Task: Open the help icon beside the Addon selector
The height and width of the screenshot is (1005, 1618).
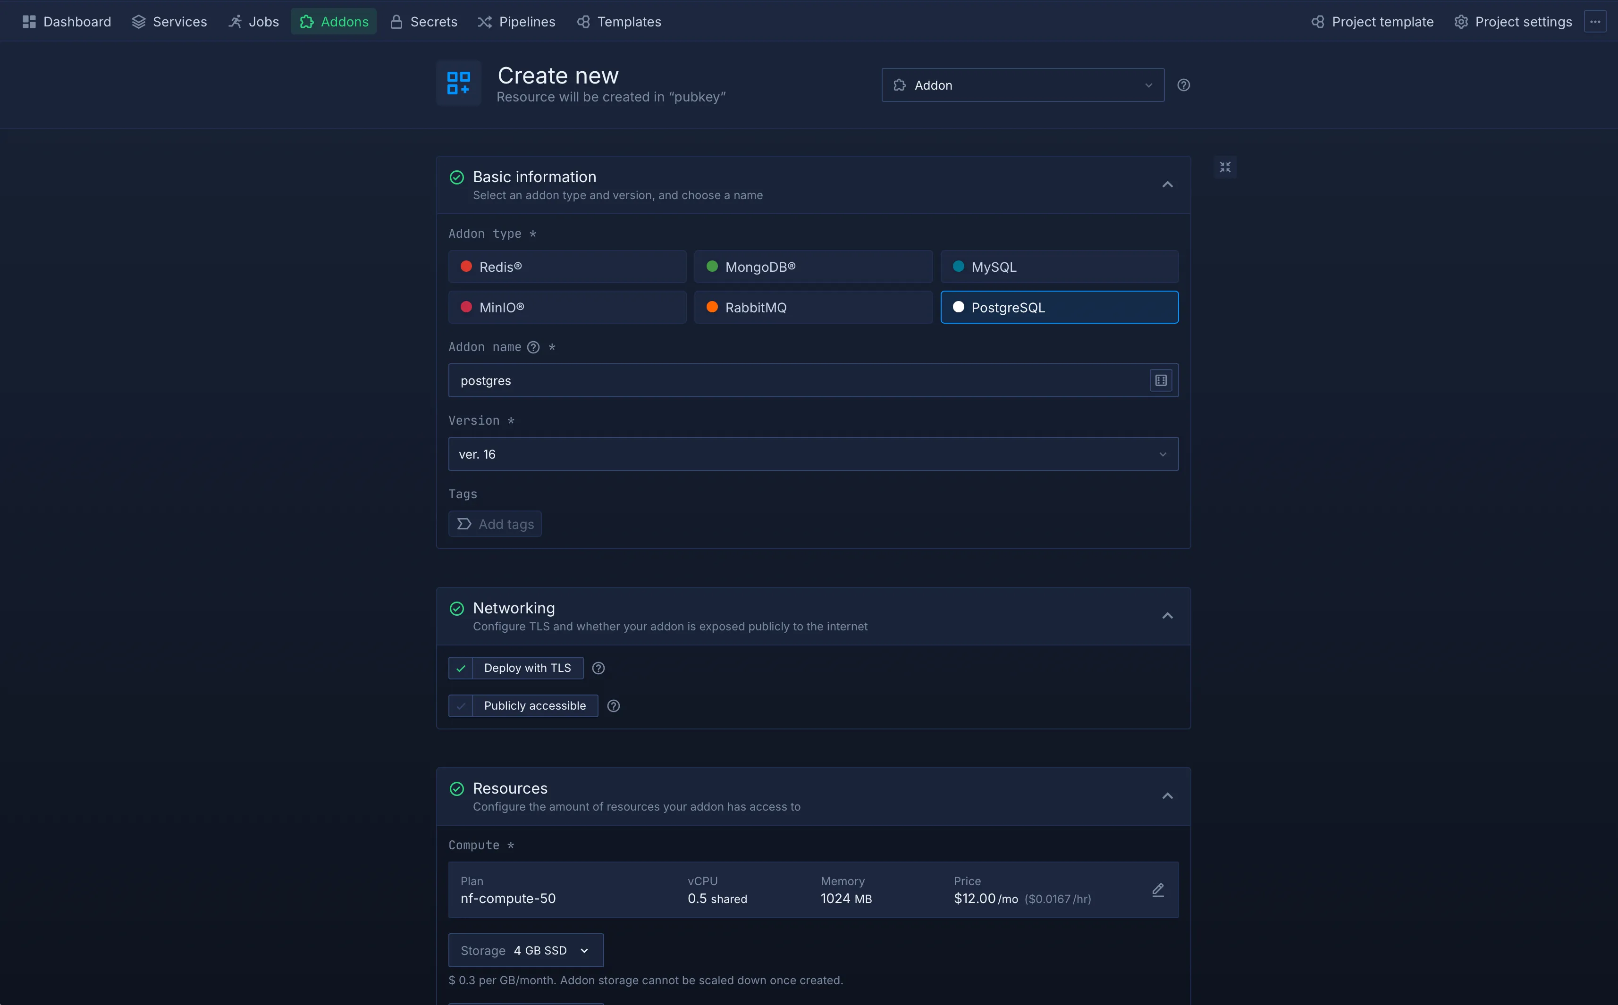Action: [1184, 85]
